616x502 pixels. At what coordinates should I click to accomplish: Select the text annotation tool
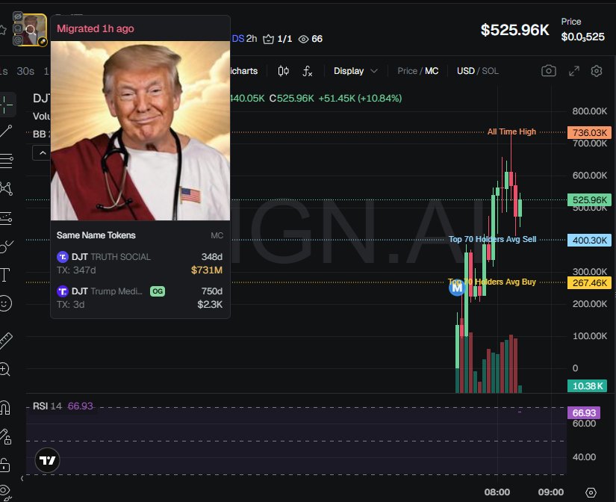pyautogui.click(x=5, y=274)
